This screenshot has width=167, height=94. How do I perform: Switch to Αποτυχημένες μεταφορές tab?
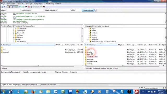[x=29, y=85]
